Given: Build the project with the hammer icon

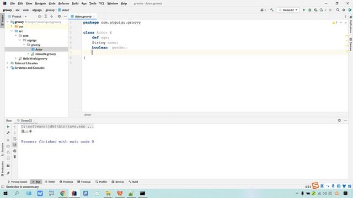Looking at the screenshot, I should [x=272, y=10].
